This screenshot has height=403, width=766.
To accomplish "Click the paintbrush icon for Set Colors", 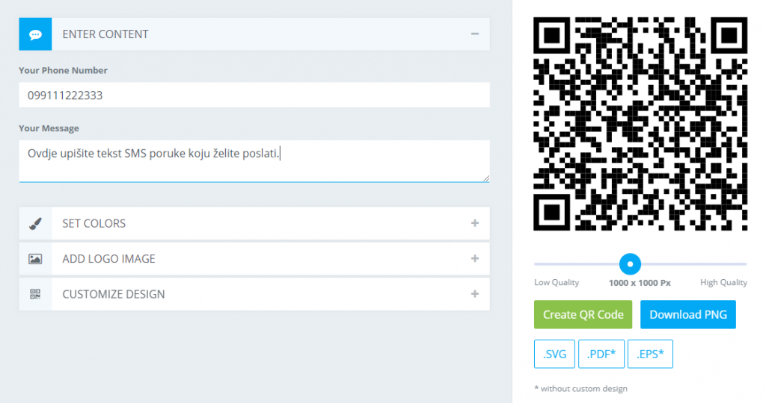I will (x=35, y=223).
